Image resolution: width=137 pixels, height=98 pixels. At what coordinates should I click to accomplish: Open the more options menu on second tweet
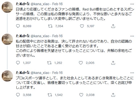pyautogui.click(x=132, y=36)
